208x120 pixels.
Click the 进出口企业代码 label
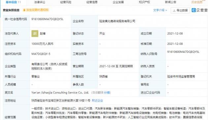(150, 93)
